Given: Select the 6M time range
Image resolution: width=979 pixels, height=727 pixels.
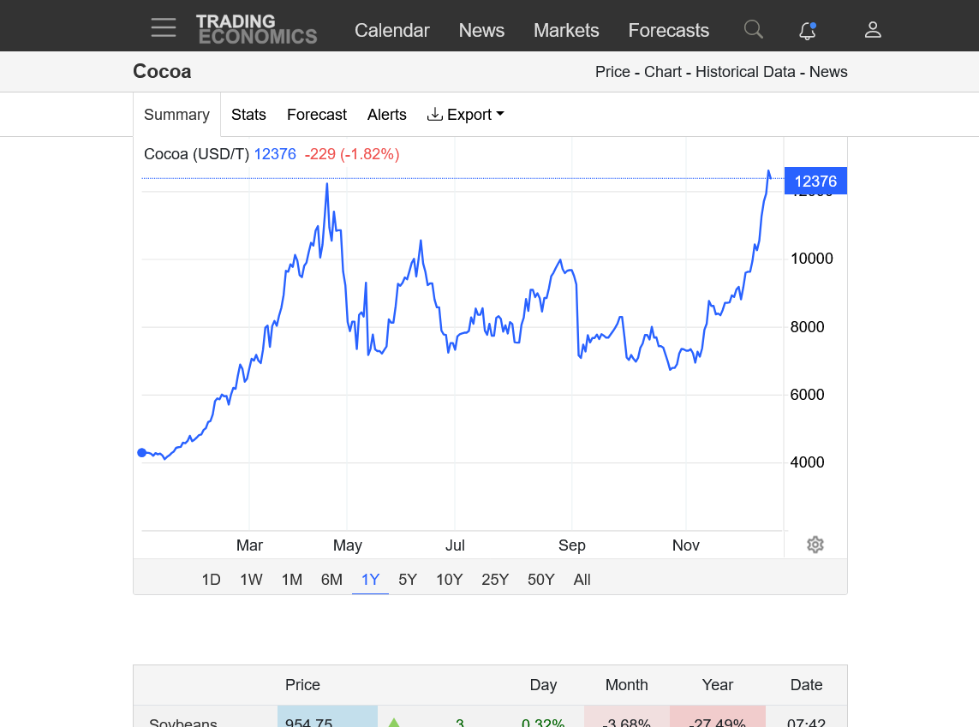Looking at the screenshot, I should pyautogui.click(x=331, y=580).
